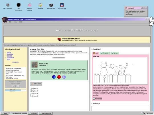Follow the Guestbook navigation link
Viewport: 154px width, 115px height.
(10, 57)
